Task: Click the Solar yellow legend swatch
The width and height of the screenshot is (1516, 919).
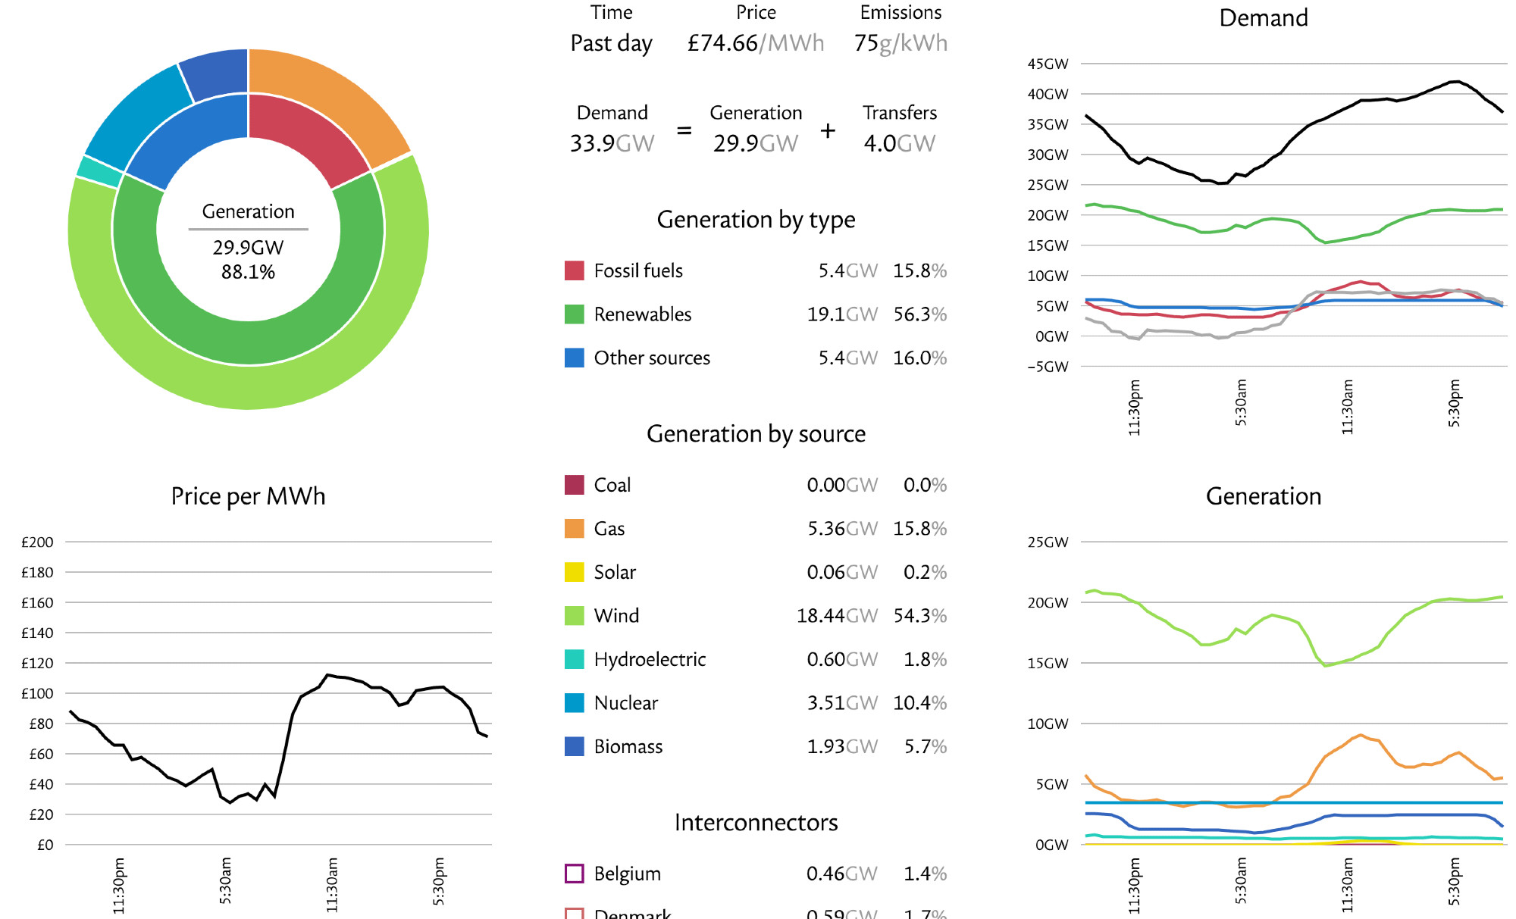Action: tap(575, 572)
